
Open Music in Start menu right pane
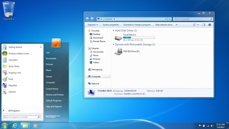click(49, 70)
